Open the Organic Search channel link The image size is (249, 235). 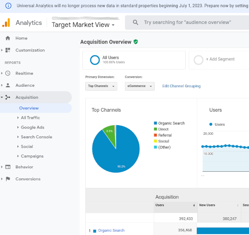tap(111, 230)
